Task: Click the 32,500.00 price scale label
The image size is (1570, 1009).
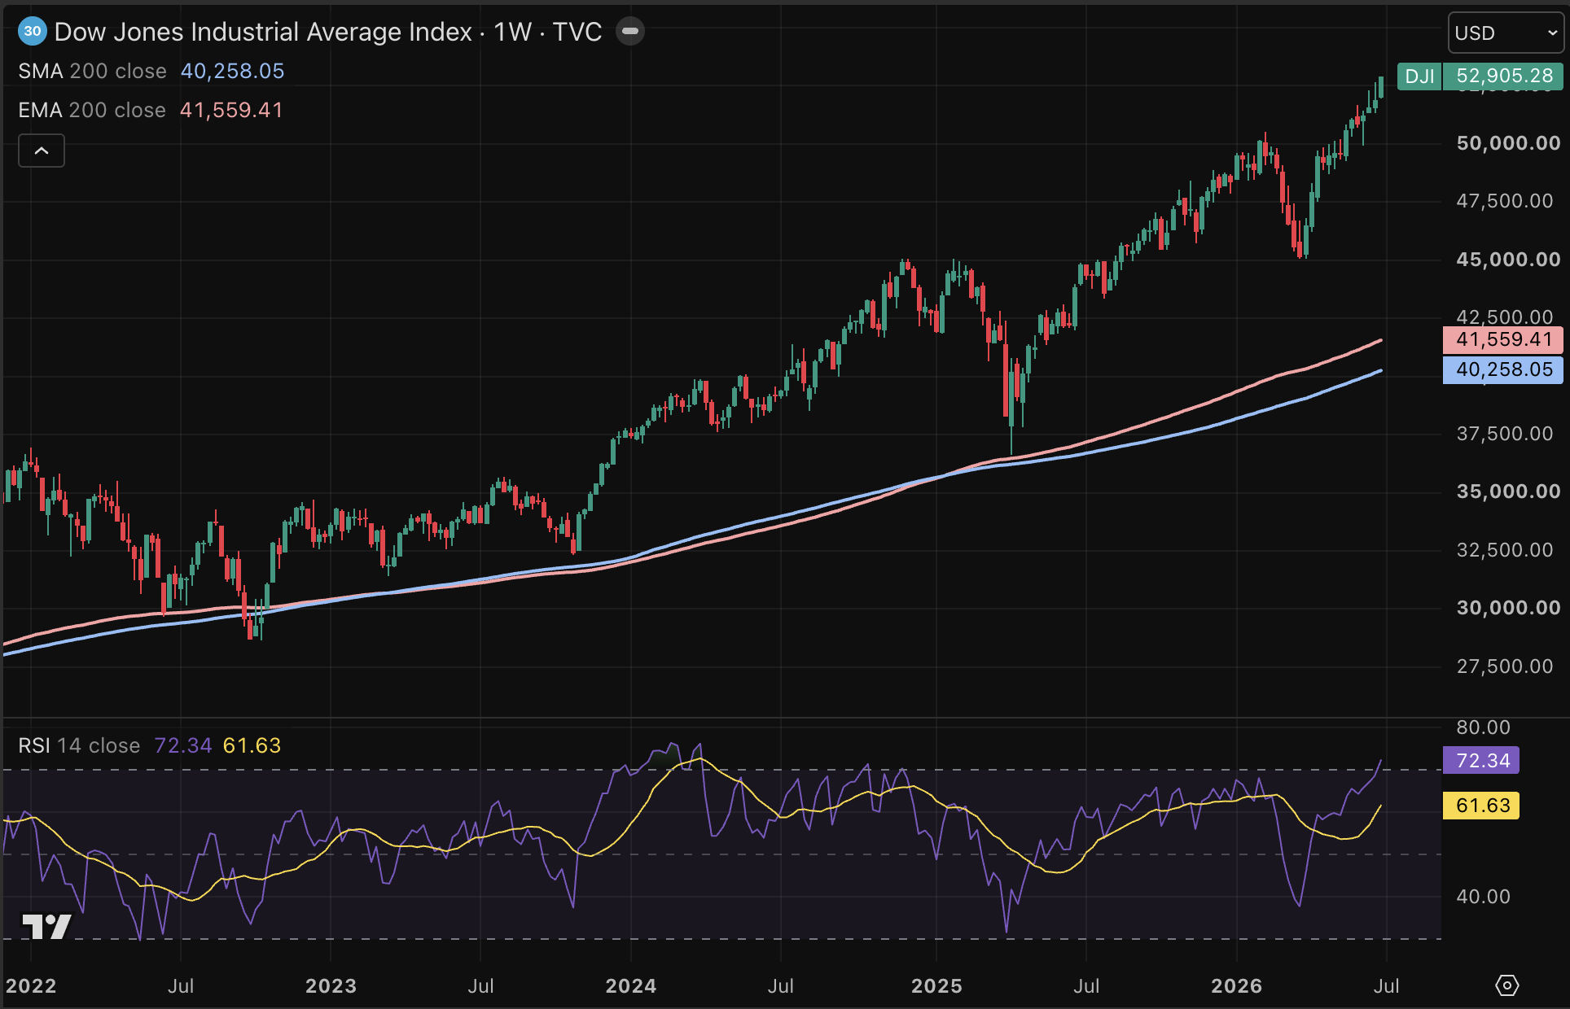Action: [1505, 550]
